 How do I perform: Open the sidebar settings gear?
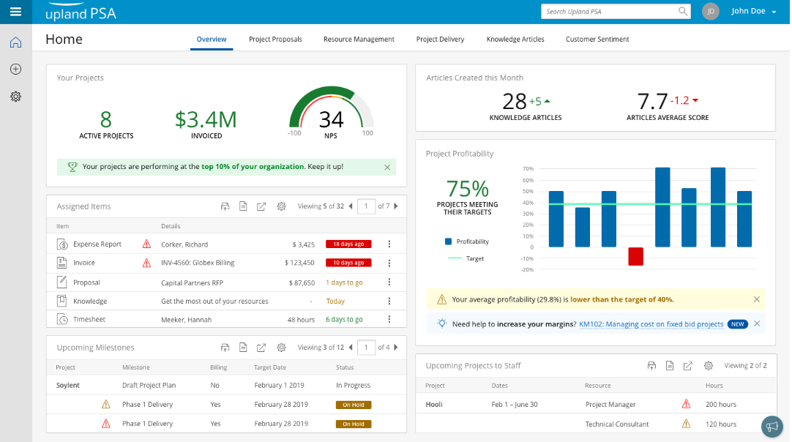[x=15, y=97]
